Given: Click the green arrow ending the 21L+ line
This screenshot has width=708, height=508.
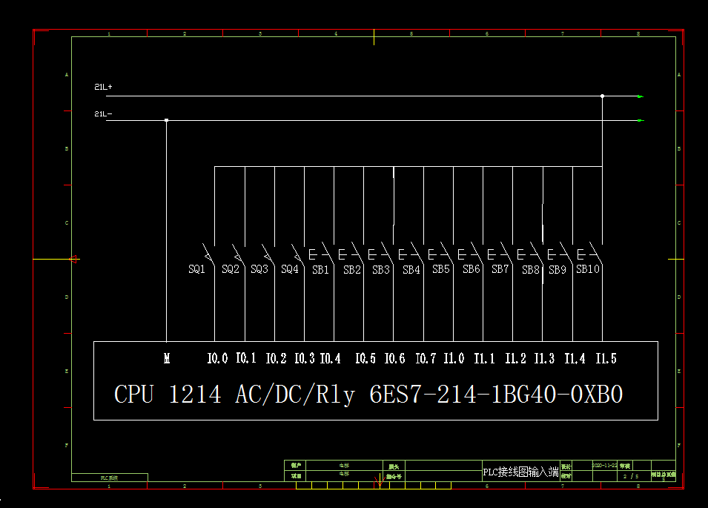Looking at the screenshot, I should click(x=640, y=96).
